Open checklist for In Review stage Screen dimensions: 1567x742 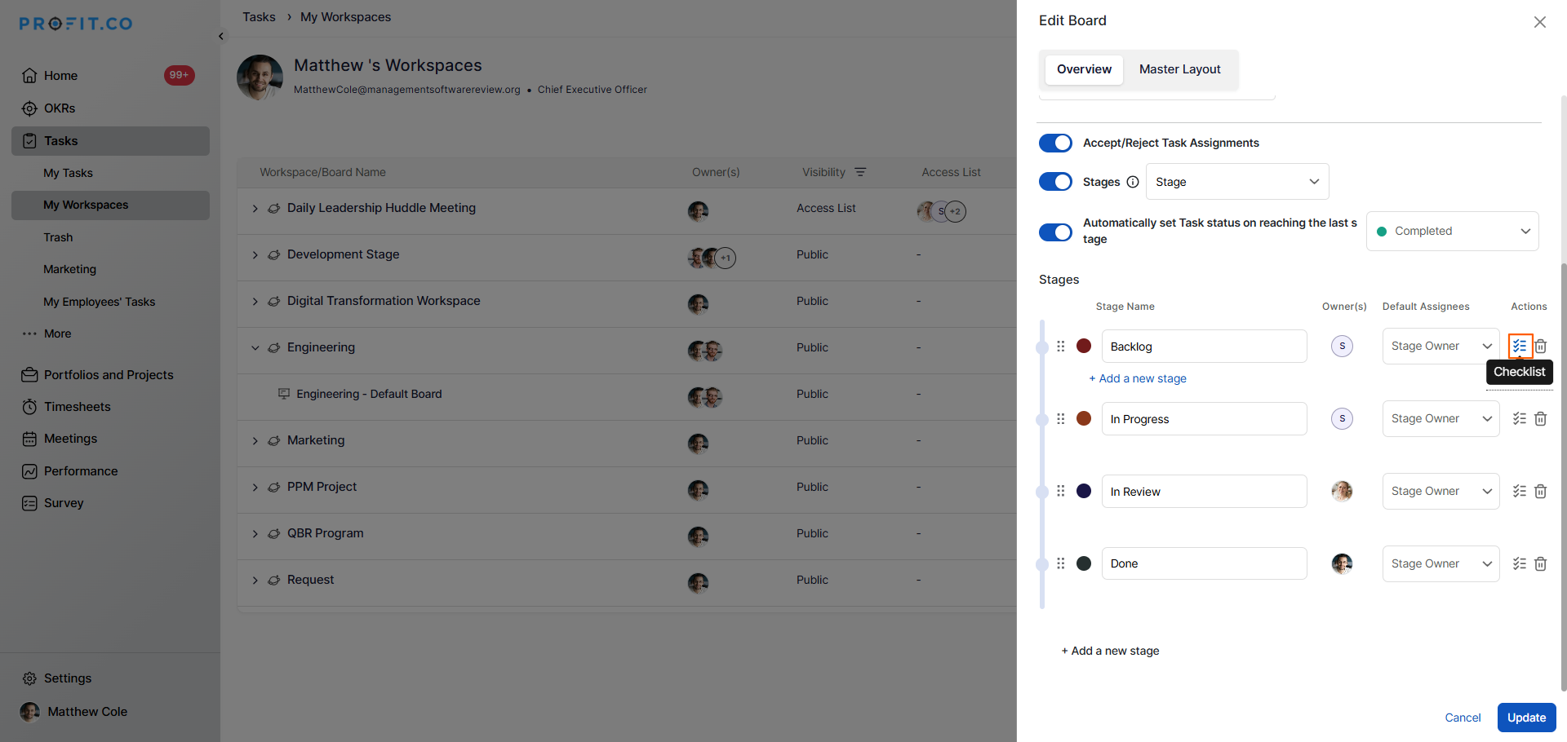[x=1519, y=492]
